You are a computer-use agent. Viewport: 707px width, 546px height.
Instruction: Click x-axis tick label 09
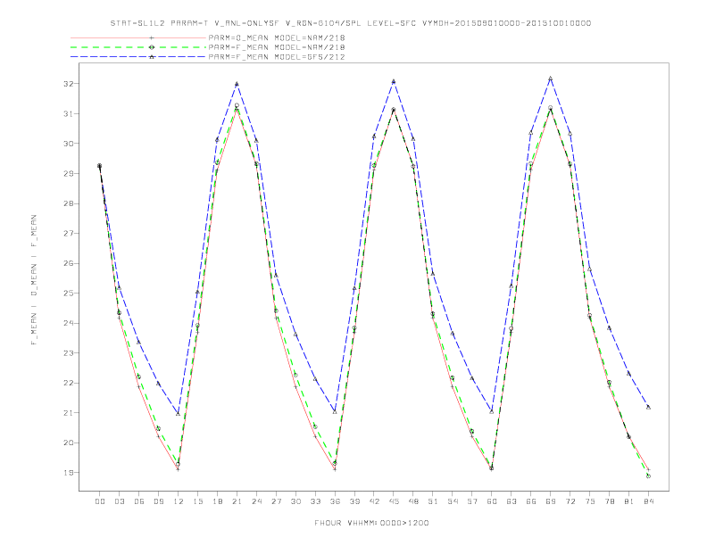(x=158, y=501)
